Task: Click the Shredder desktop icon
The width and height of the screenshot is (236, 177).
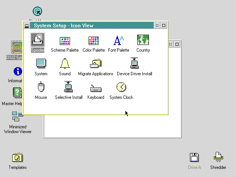Action: [x=218, y=158]
